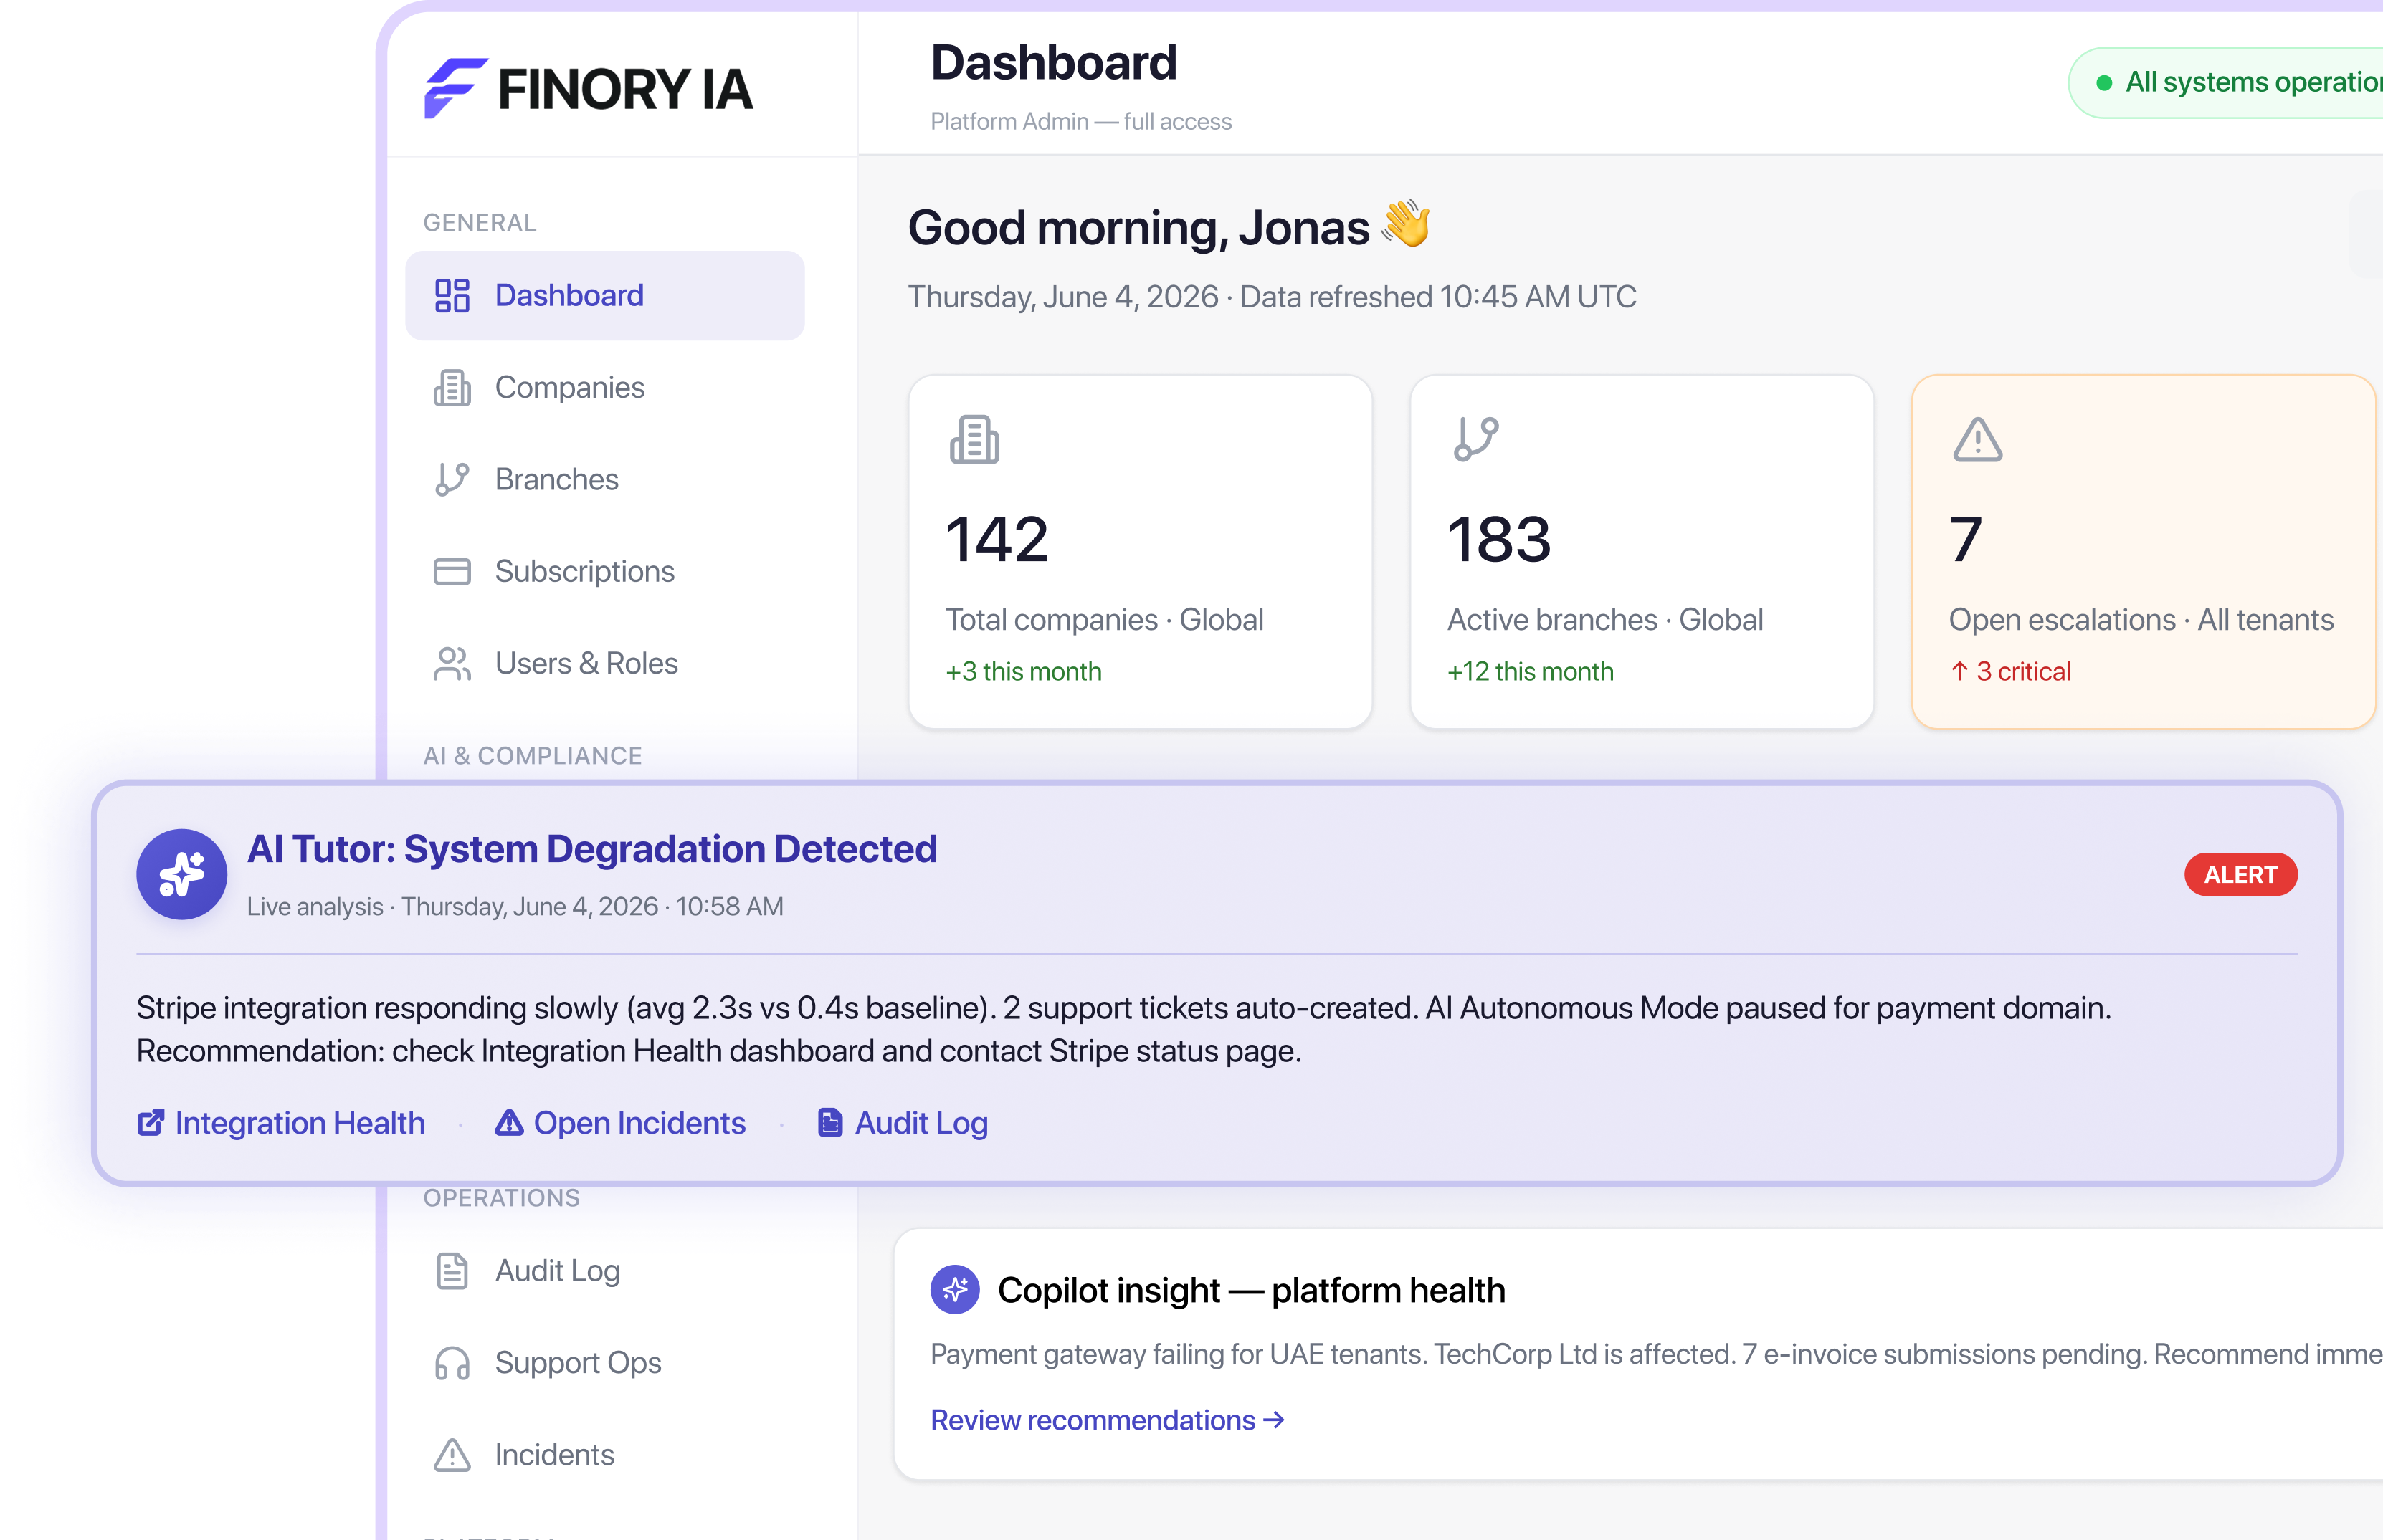2383x1540 pixels.
Task: Click the Audit Log document icon in sidebar
Action: pos(452,1270)
